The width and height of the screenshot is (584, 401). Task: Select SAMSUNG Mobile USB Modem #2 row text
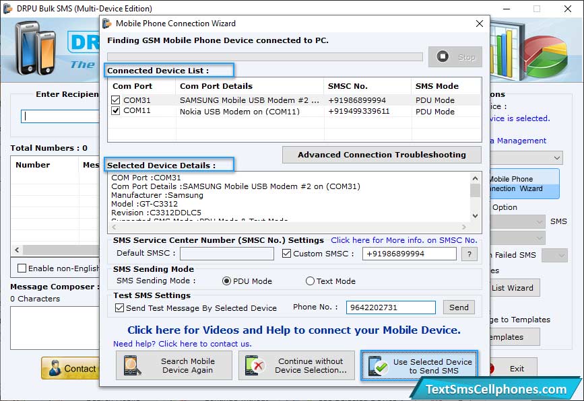pyautogui.click(x=249, y=100)
